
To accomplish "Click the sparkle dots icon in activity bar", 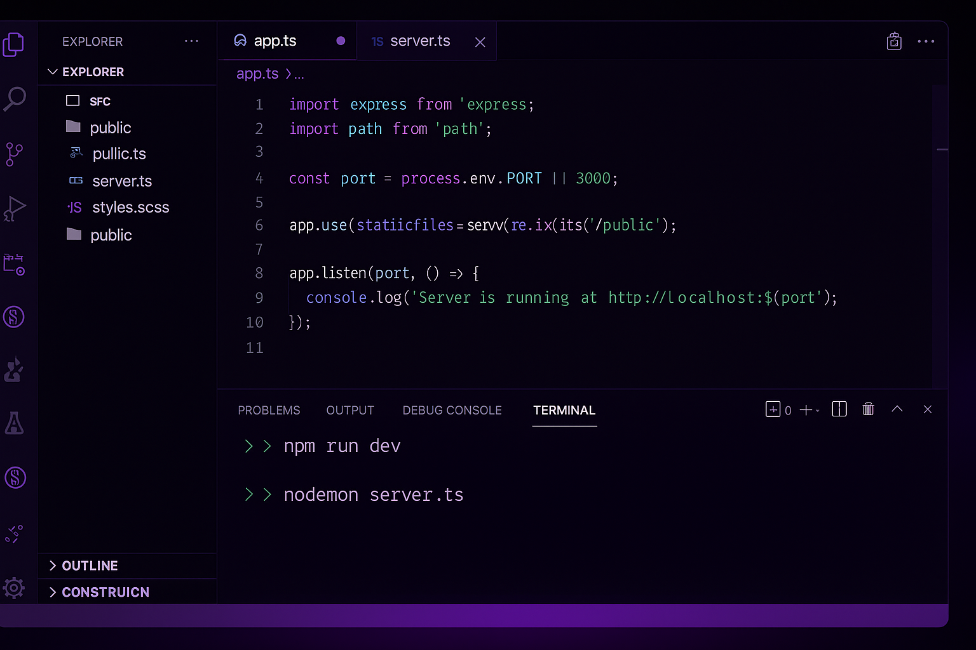I will point(14,534).
